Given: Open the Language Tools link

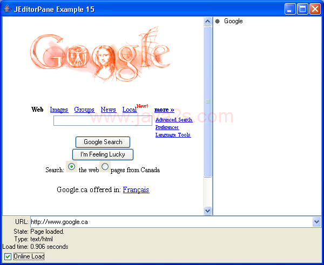Looking at the screenshot, I should 173,135.
